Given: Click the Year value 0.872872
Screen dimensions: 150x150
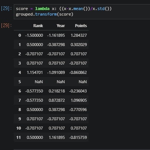Looking at the screenshot, I should (x=57, y=100).
